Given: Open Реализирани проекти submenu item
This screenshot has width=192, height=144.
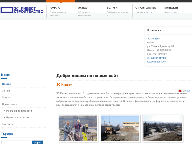Looking at the screenshot, I should point(19,111).
